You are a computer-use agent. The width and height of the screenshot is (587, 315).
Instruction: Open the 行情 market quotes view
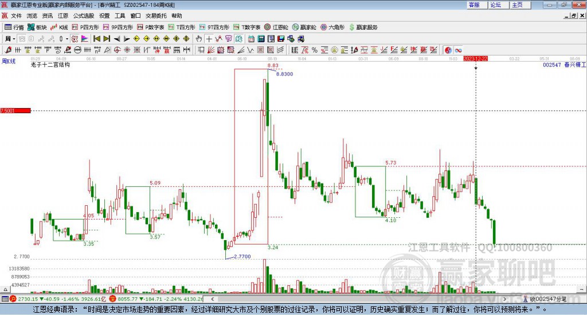click(14, 27)
